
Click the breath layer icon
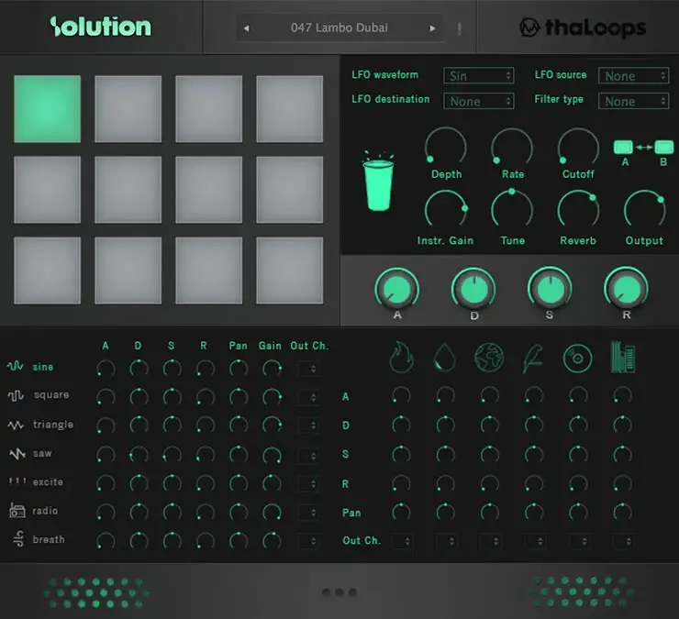click(x=18, y=539)
